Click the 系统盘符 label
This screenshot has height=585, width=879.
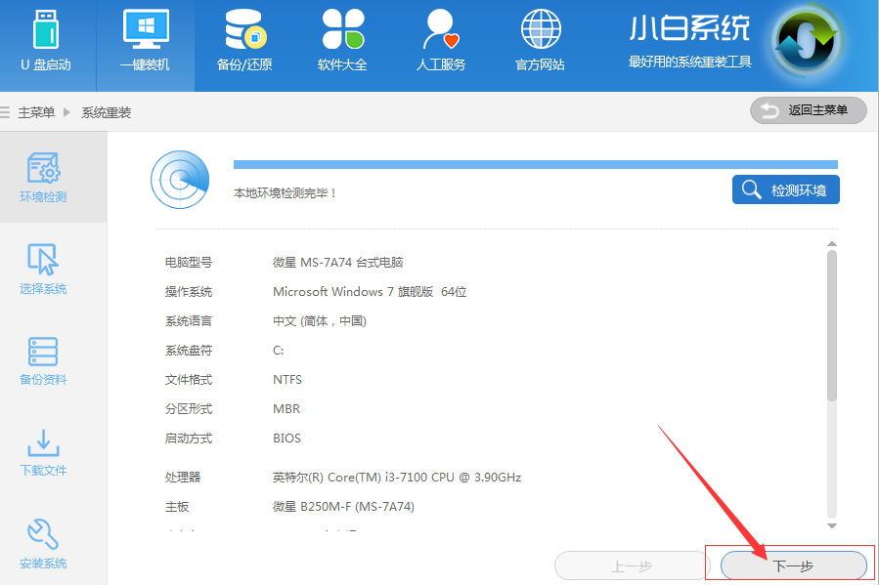(x=189, y=351)
